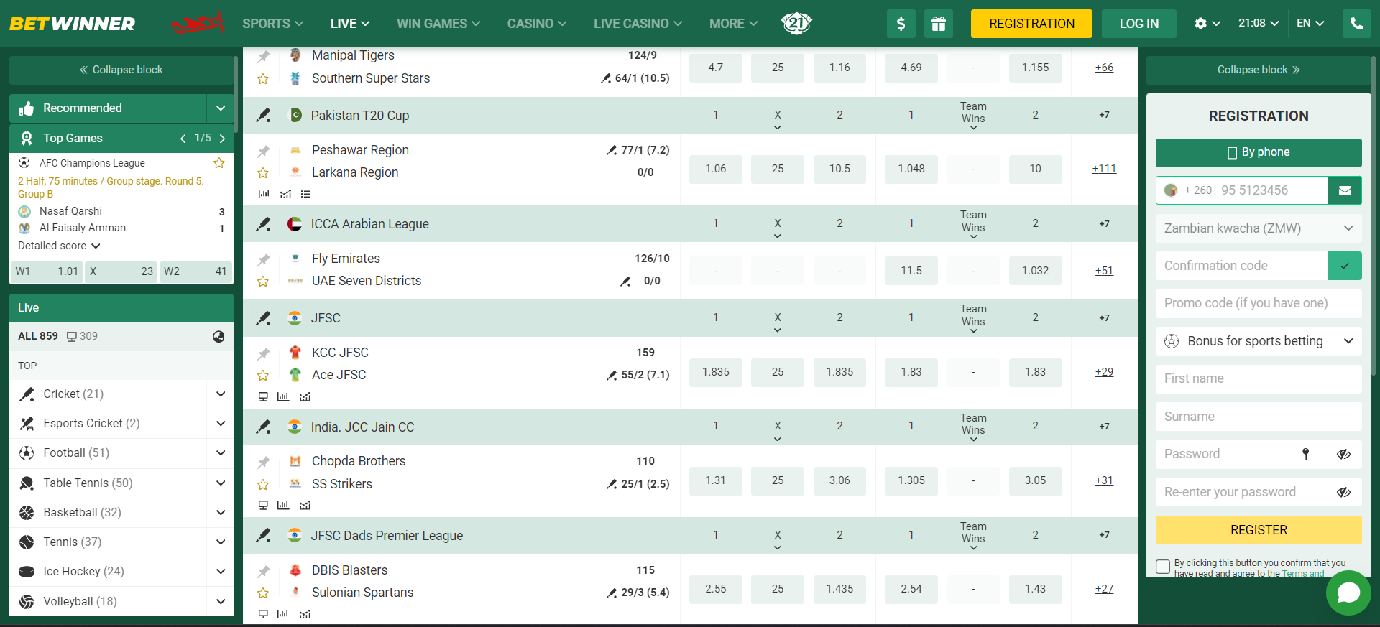This screenshot has height=627, width=1380.
Task: Favorite the Larkana Region match
Action: click(263, 173)
